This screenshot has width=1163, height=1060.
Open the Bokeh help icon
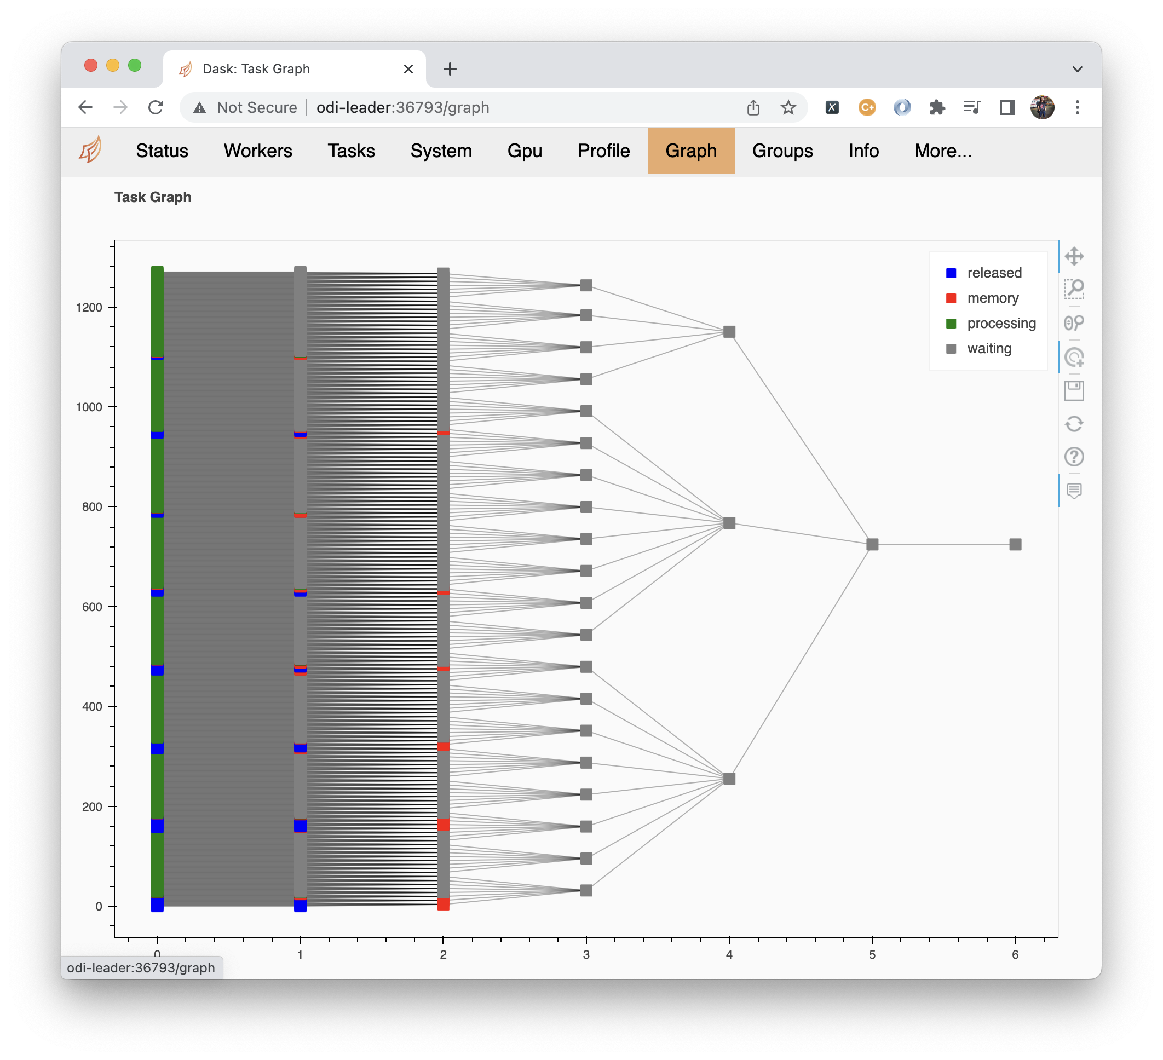coord(1074,457)
